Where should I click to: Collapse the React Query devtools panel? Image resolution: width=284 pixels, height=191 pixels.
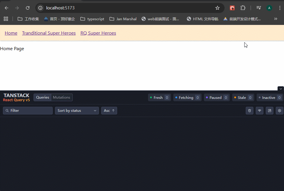point(280,89)
